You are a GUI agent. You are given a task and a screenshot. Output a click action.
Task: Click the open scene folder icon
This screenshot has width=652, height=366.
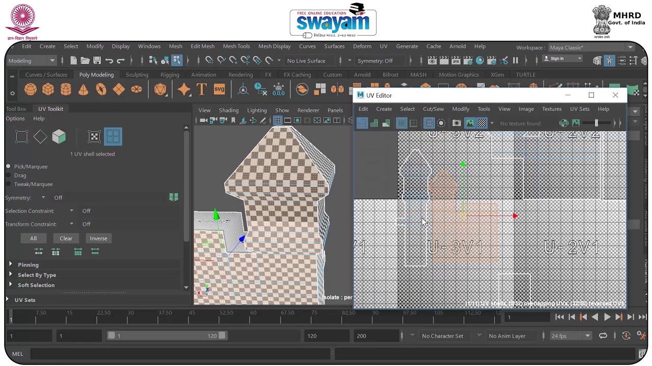[85, 60]
